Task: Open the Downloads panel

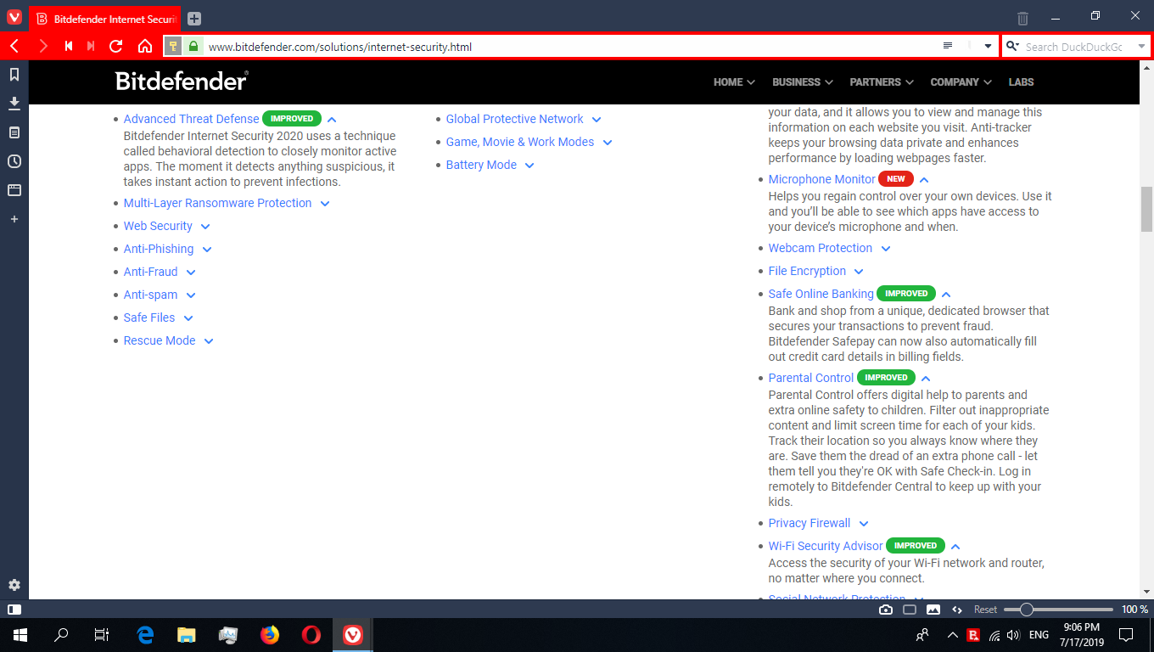Action: (x=14, y=104)
